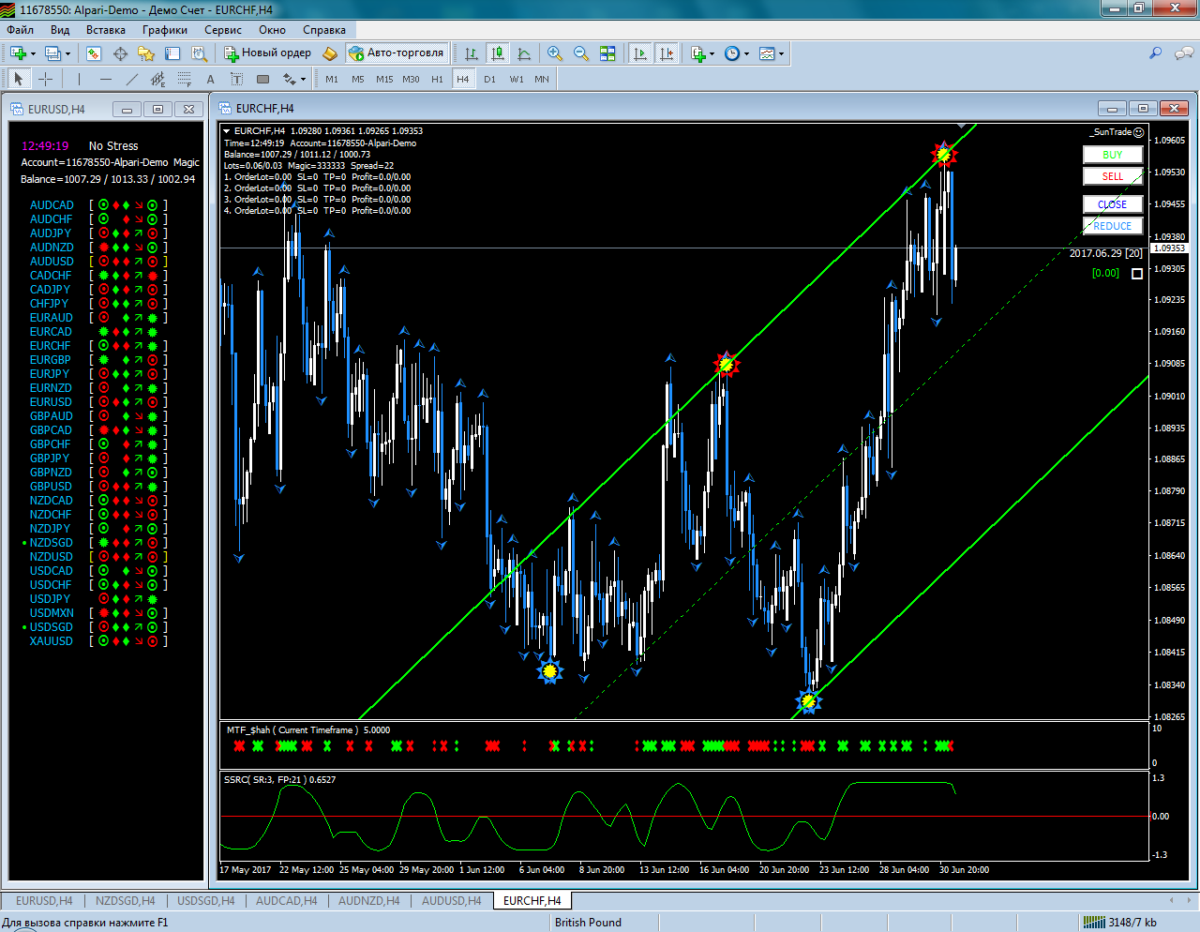Screen dimensions: 1200x932
Task: Toggle chart shift
Action: [667, 53]
